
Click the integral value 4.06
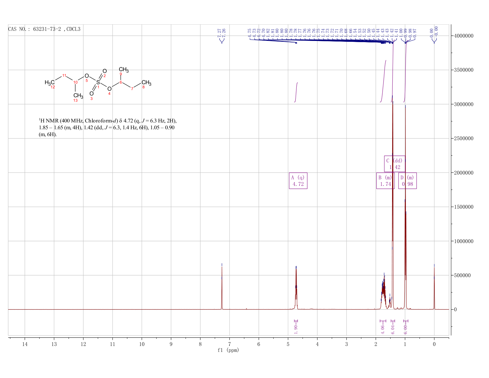383,329
